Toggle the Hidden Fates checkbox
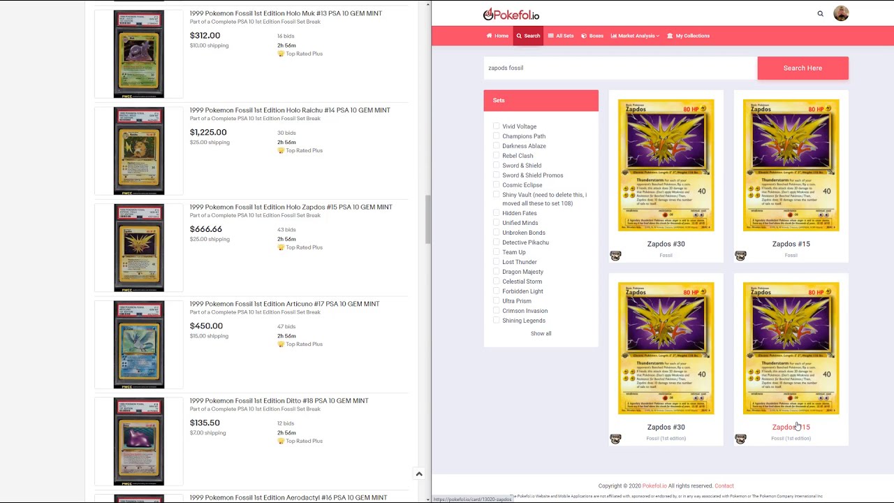Screen dimensions: 894x503 497,213
